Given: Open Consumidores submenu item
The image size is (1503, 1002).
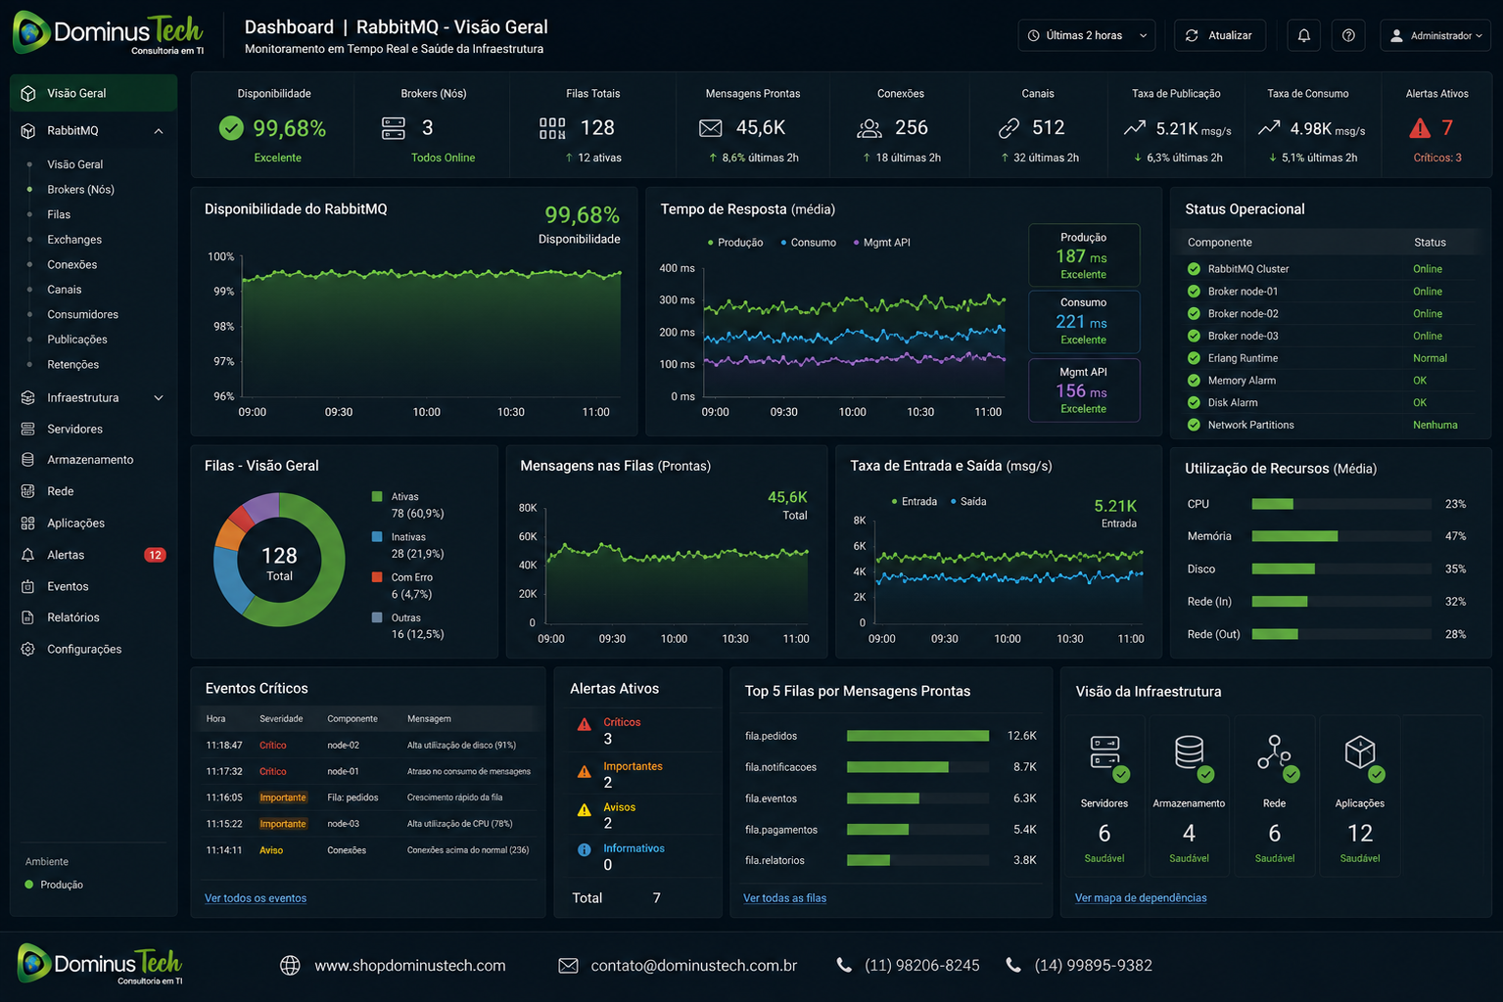Looking at the screenshot, I should tap(82, 314).
